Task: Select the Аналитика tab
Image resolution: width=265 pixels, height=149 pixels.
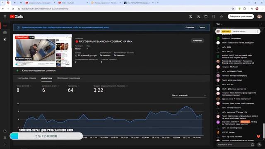Action: [46, 78]
